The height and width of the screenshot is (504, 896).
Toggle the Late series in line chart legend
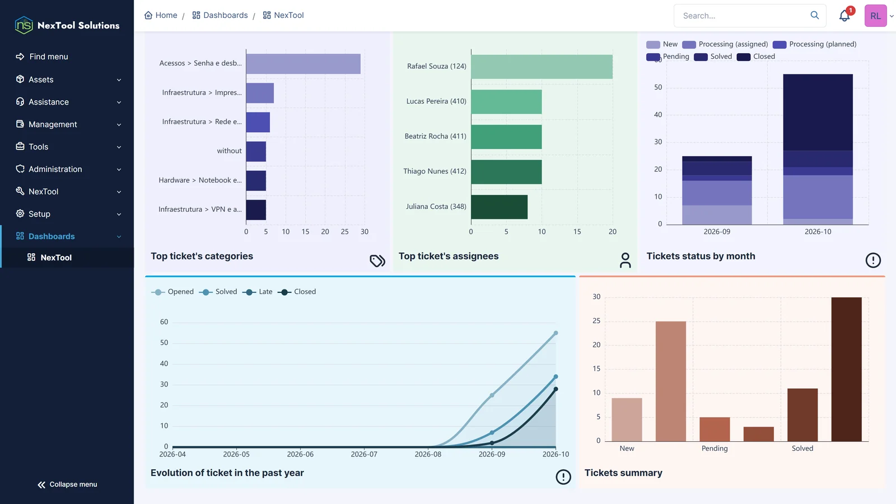(x=258, y=292)
